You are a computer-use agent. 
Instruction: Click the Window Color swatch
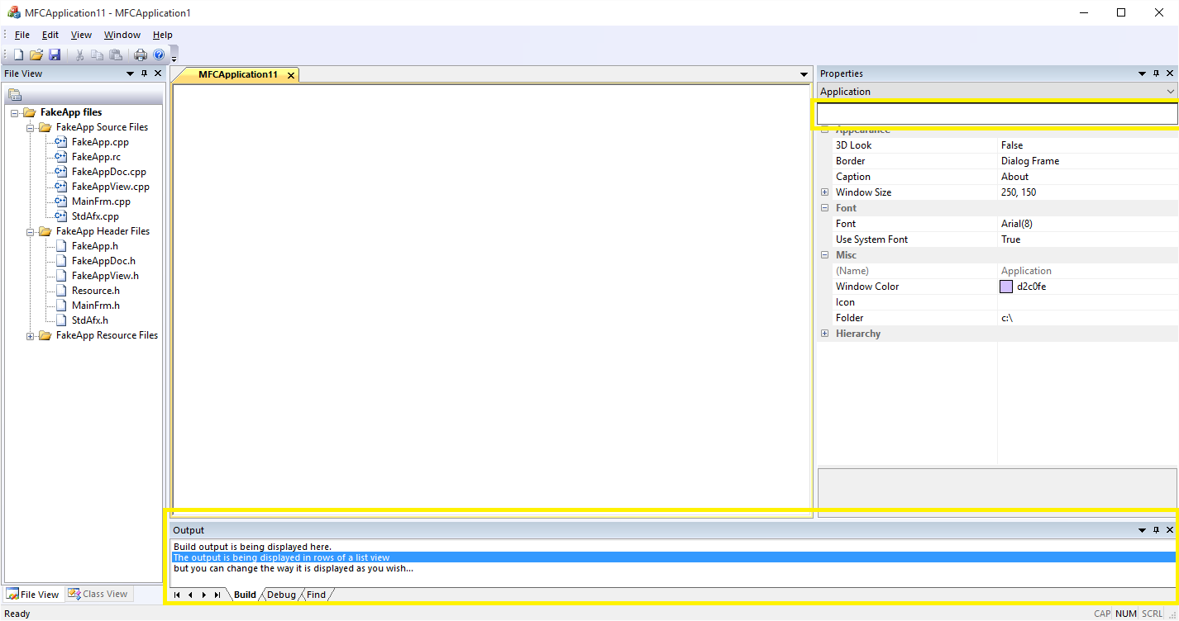tap(1006, 287)
